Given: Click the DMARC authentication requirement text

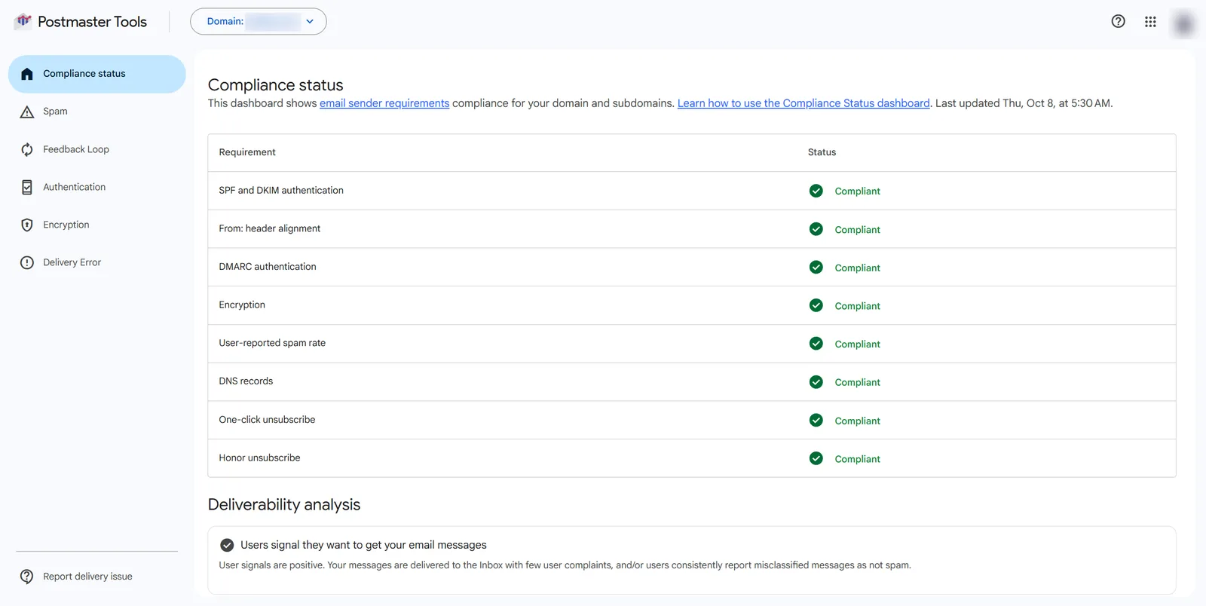Looking at the screenshot, I should pyautogui.click(x=268, y=267).
